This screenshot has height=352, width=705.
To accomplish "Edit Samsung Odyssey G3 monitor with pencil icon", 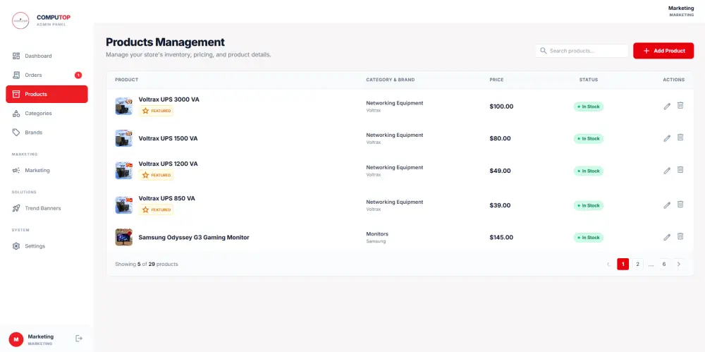I will (x=667, y=237).
